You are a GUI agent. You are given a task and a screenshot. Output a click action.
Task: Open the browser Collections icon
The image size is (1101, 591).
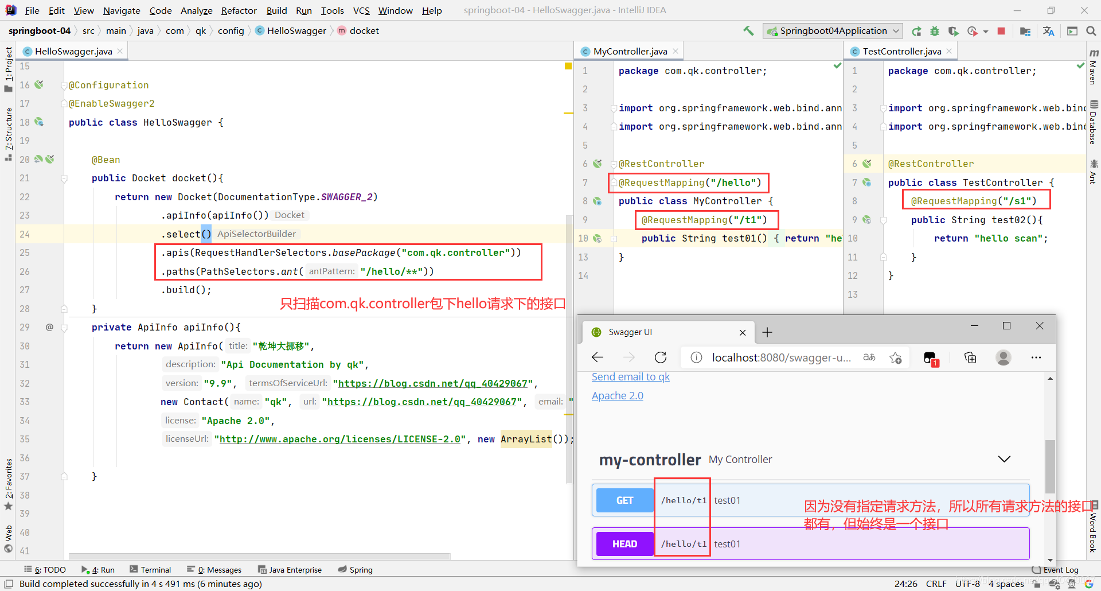click(970, 357)
